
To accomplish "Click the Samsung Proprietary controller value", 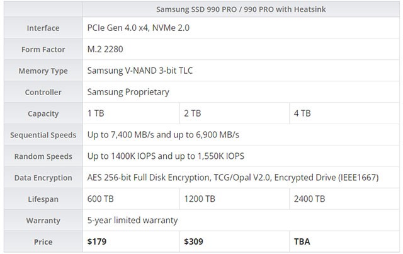I will (128, 93).
